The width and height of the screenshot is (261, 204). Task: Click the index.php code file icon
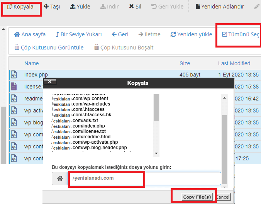click(x=14, y=75)
